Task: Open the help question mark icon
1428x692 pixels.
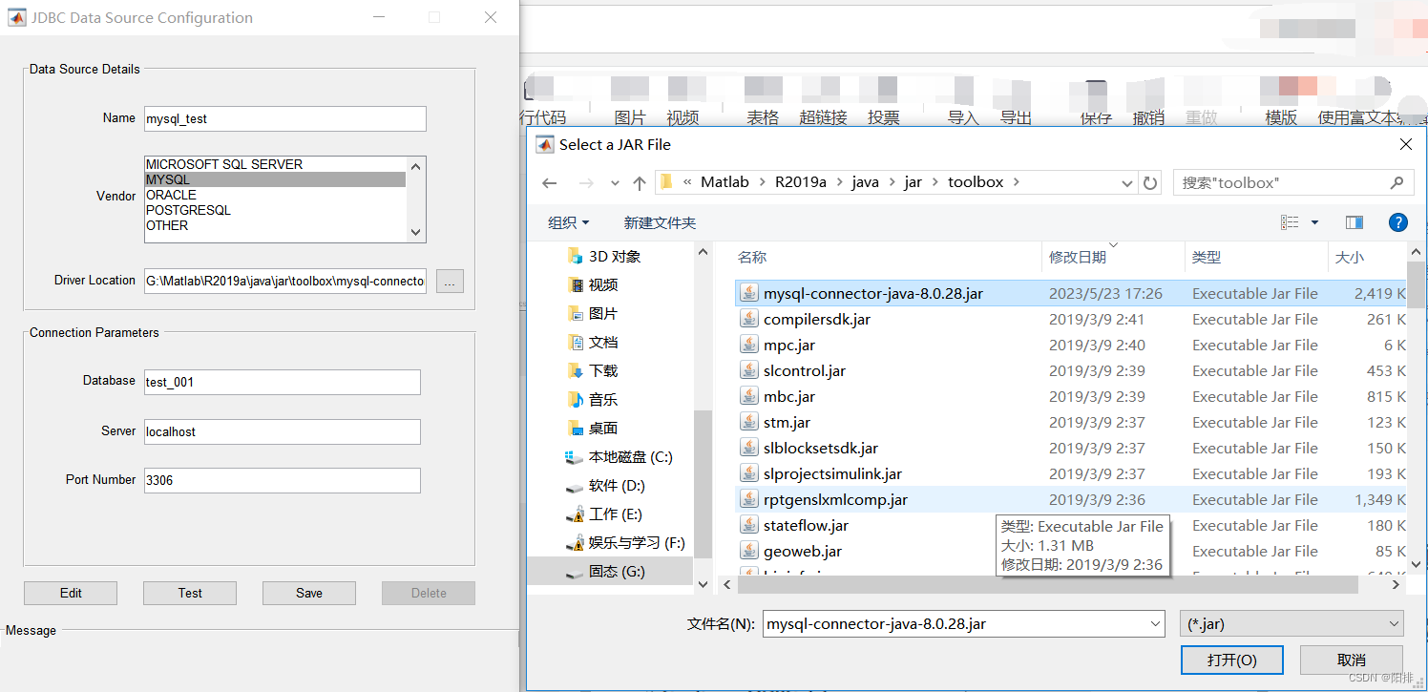Action: pyautogui.click(x=1397, y=222)
